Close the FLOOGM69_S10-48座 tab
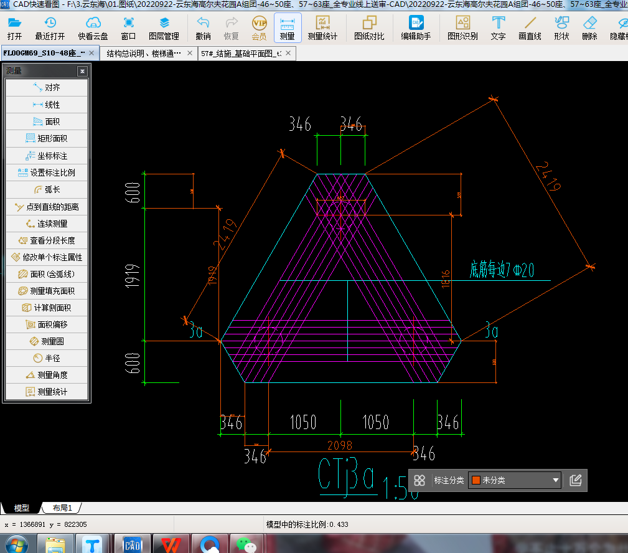The width and height of the screenshot is (628, 553). pos(91,53)
